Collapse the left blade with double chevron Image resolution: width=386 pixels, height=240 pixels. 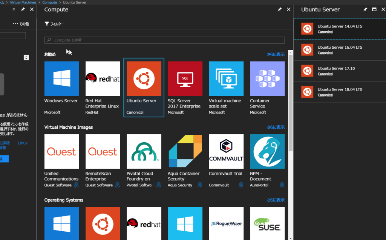coord(14,9)
